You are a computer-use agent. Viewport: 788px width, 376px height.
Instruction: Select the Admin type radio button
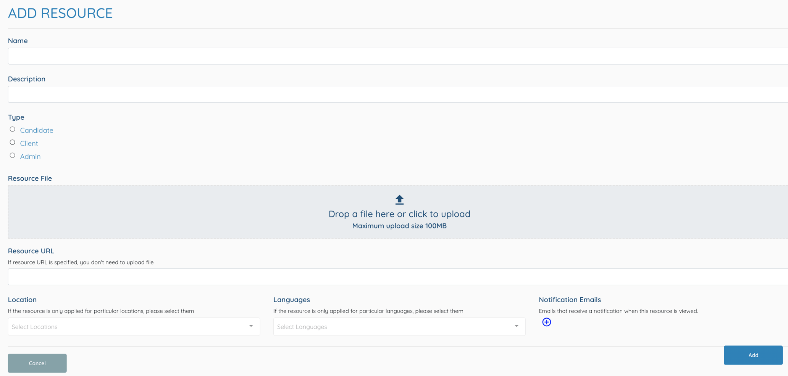coord(12,155)
